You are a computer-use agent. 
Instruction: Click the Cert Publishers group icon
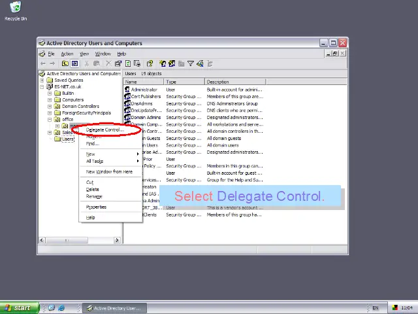click(x=127, y=96)
